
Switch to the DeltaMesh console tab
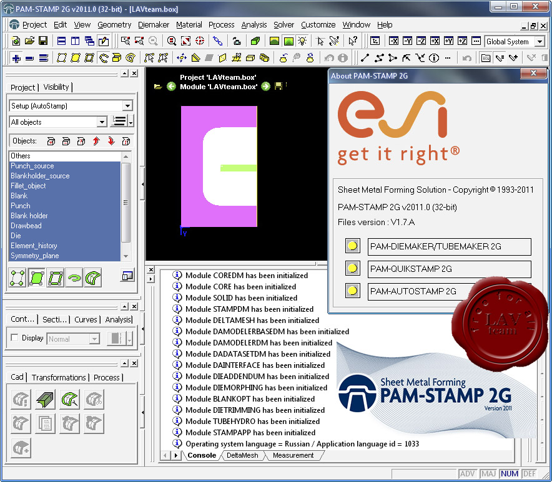coord(242,455)
